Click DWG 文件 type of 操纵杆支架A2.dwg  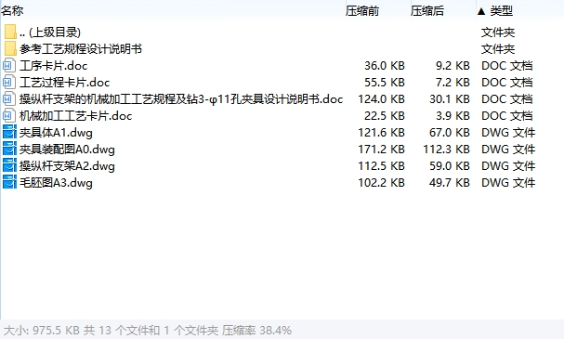tap(508, 166)
